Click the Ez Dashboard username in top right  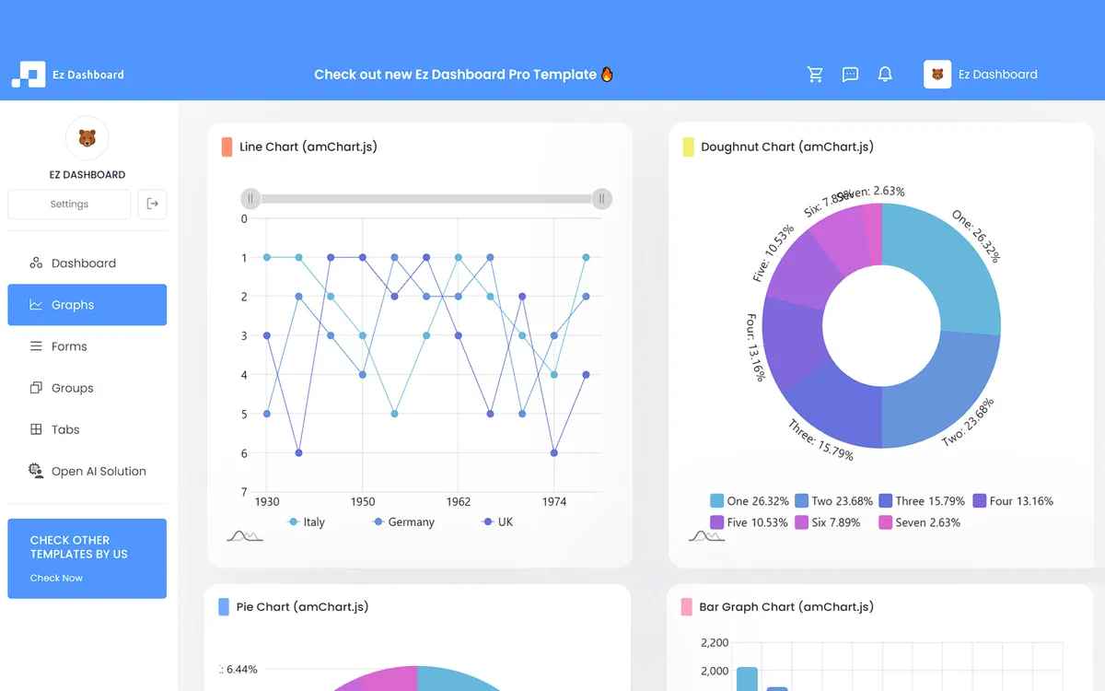click(x=998, y=75)
